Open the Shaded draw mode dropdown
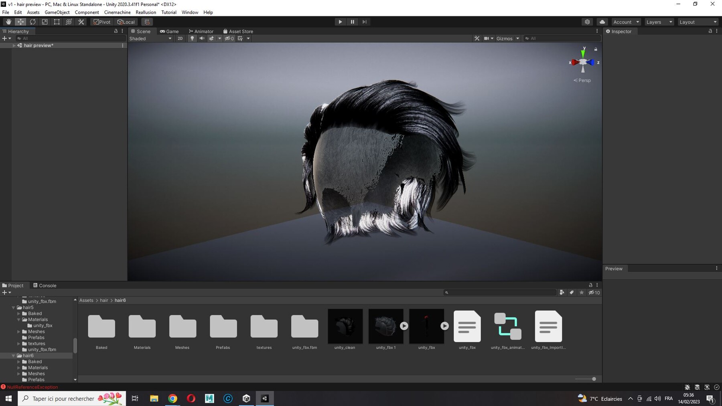This screenshot has height=406, width=722. (x=150, y=38)
